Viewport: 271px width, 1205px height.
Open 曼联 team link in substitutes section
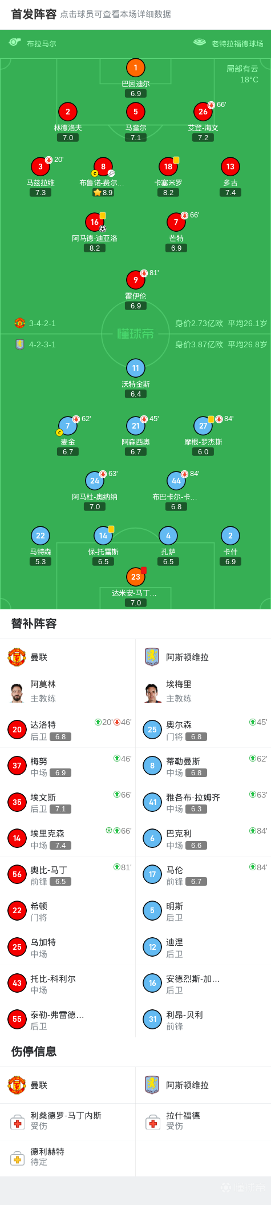pos(39,657)
